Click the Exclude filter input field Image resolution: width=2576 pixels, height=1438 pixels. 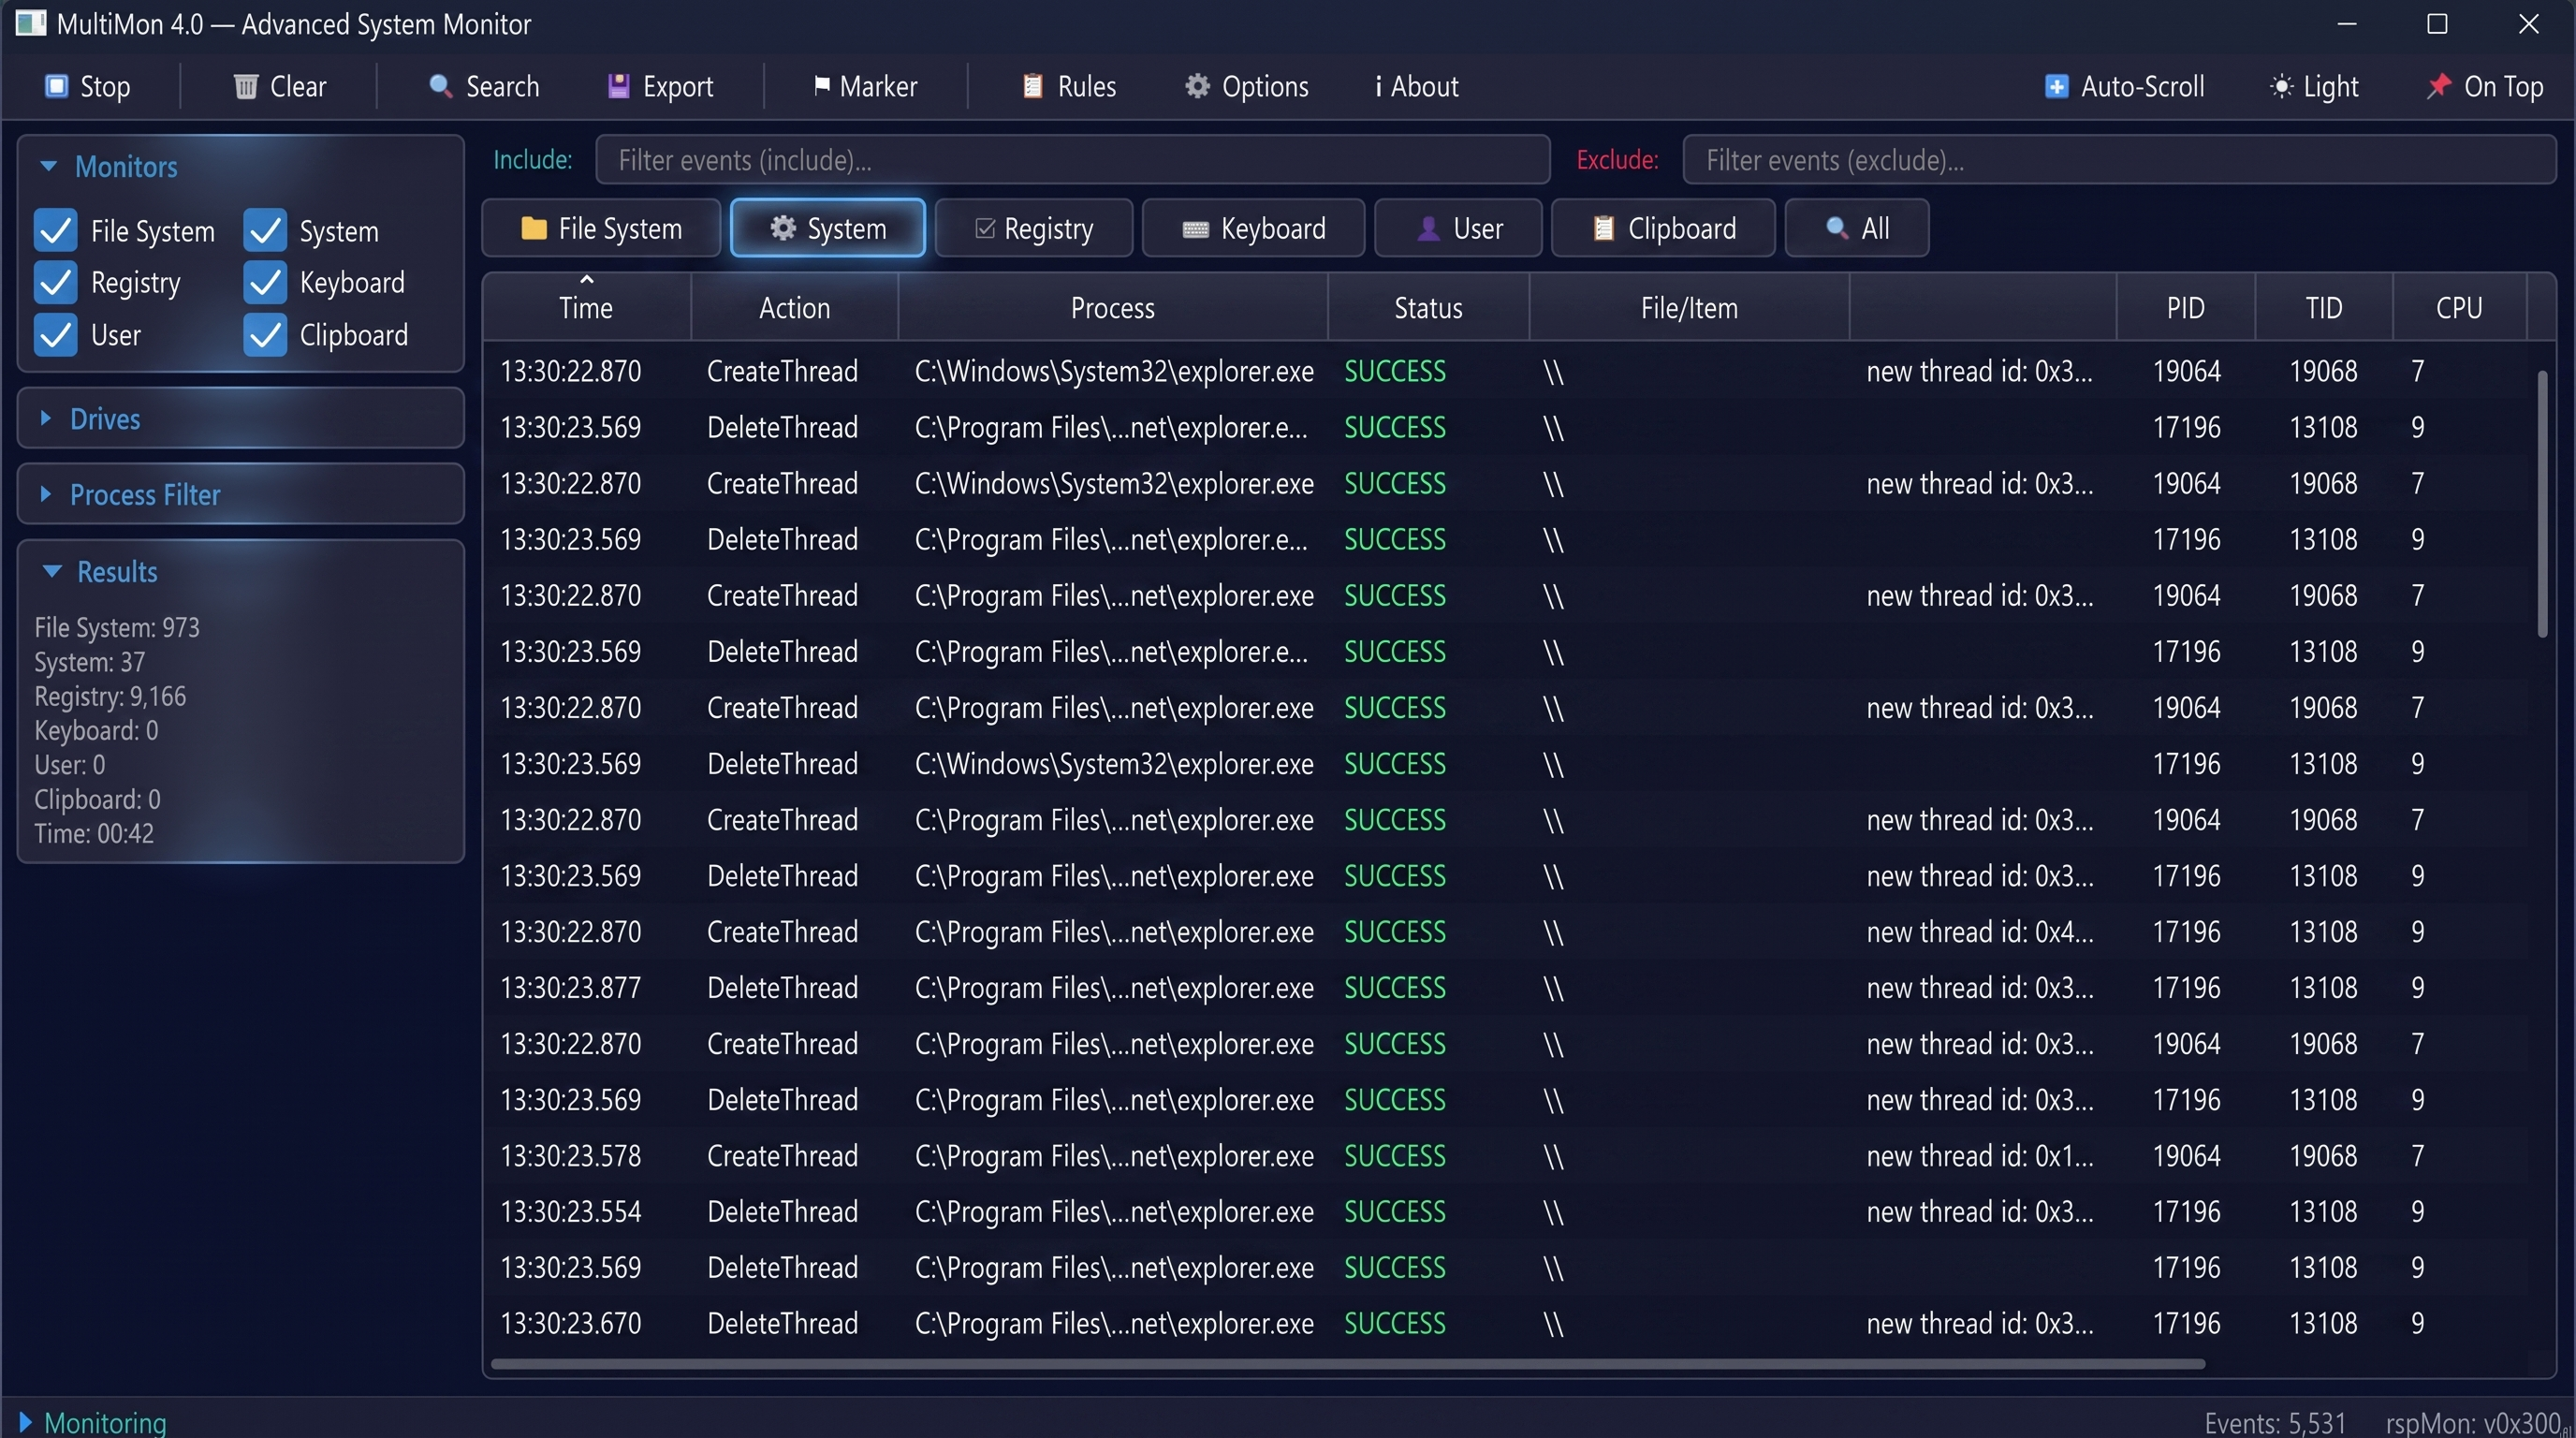(x=2119, y=160)
